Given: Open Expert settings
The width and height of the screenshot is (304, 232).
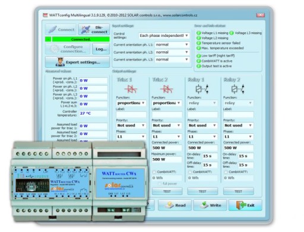Looking at the screenshot, I should click(77, 62).
